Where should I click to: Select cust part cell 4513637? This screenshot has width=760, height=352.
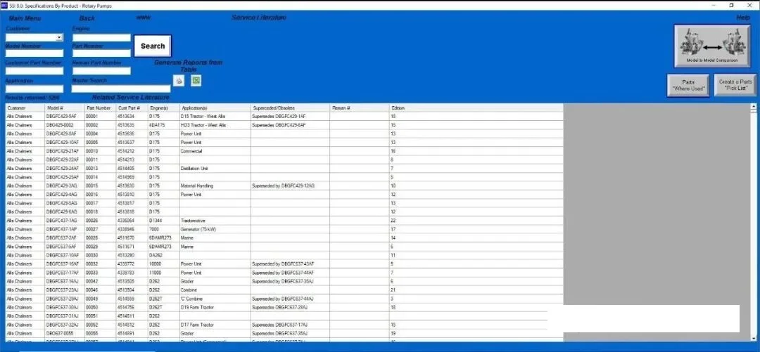pyautogui.click(x=132, y=143)
